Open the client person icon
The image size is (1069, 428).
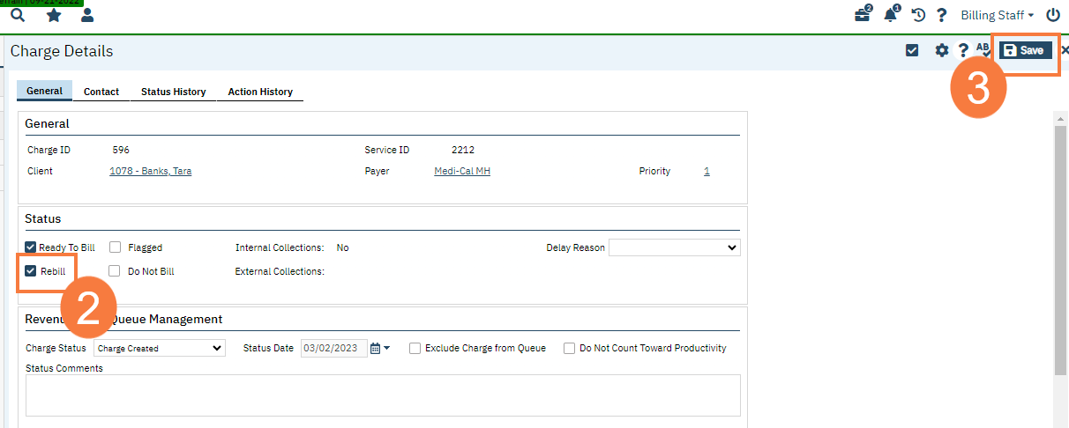(87, 15)
